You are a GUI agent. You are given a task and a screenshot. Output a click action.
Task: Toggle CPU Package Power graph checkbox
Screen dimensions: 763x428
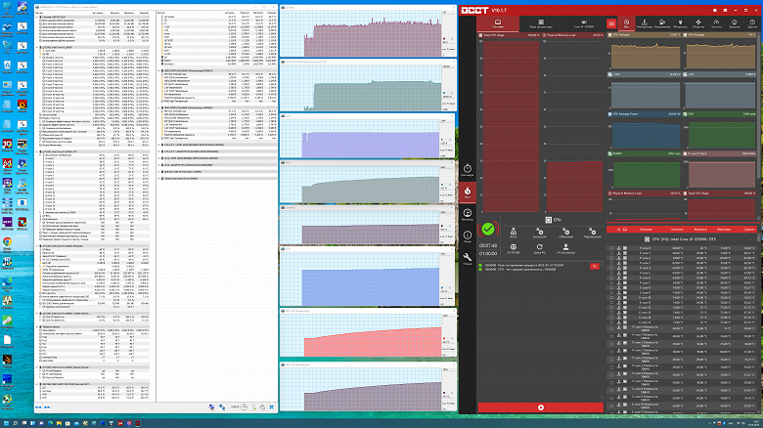click(x=610, y=113)
